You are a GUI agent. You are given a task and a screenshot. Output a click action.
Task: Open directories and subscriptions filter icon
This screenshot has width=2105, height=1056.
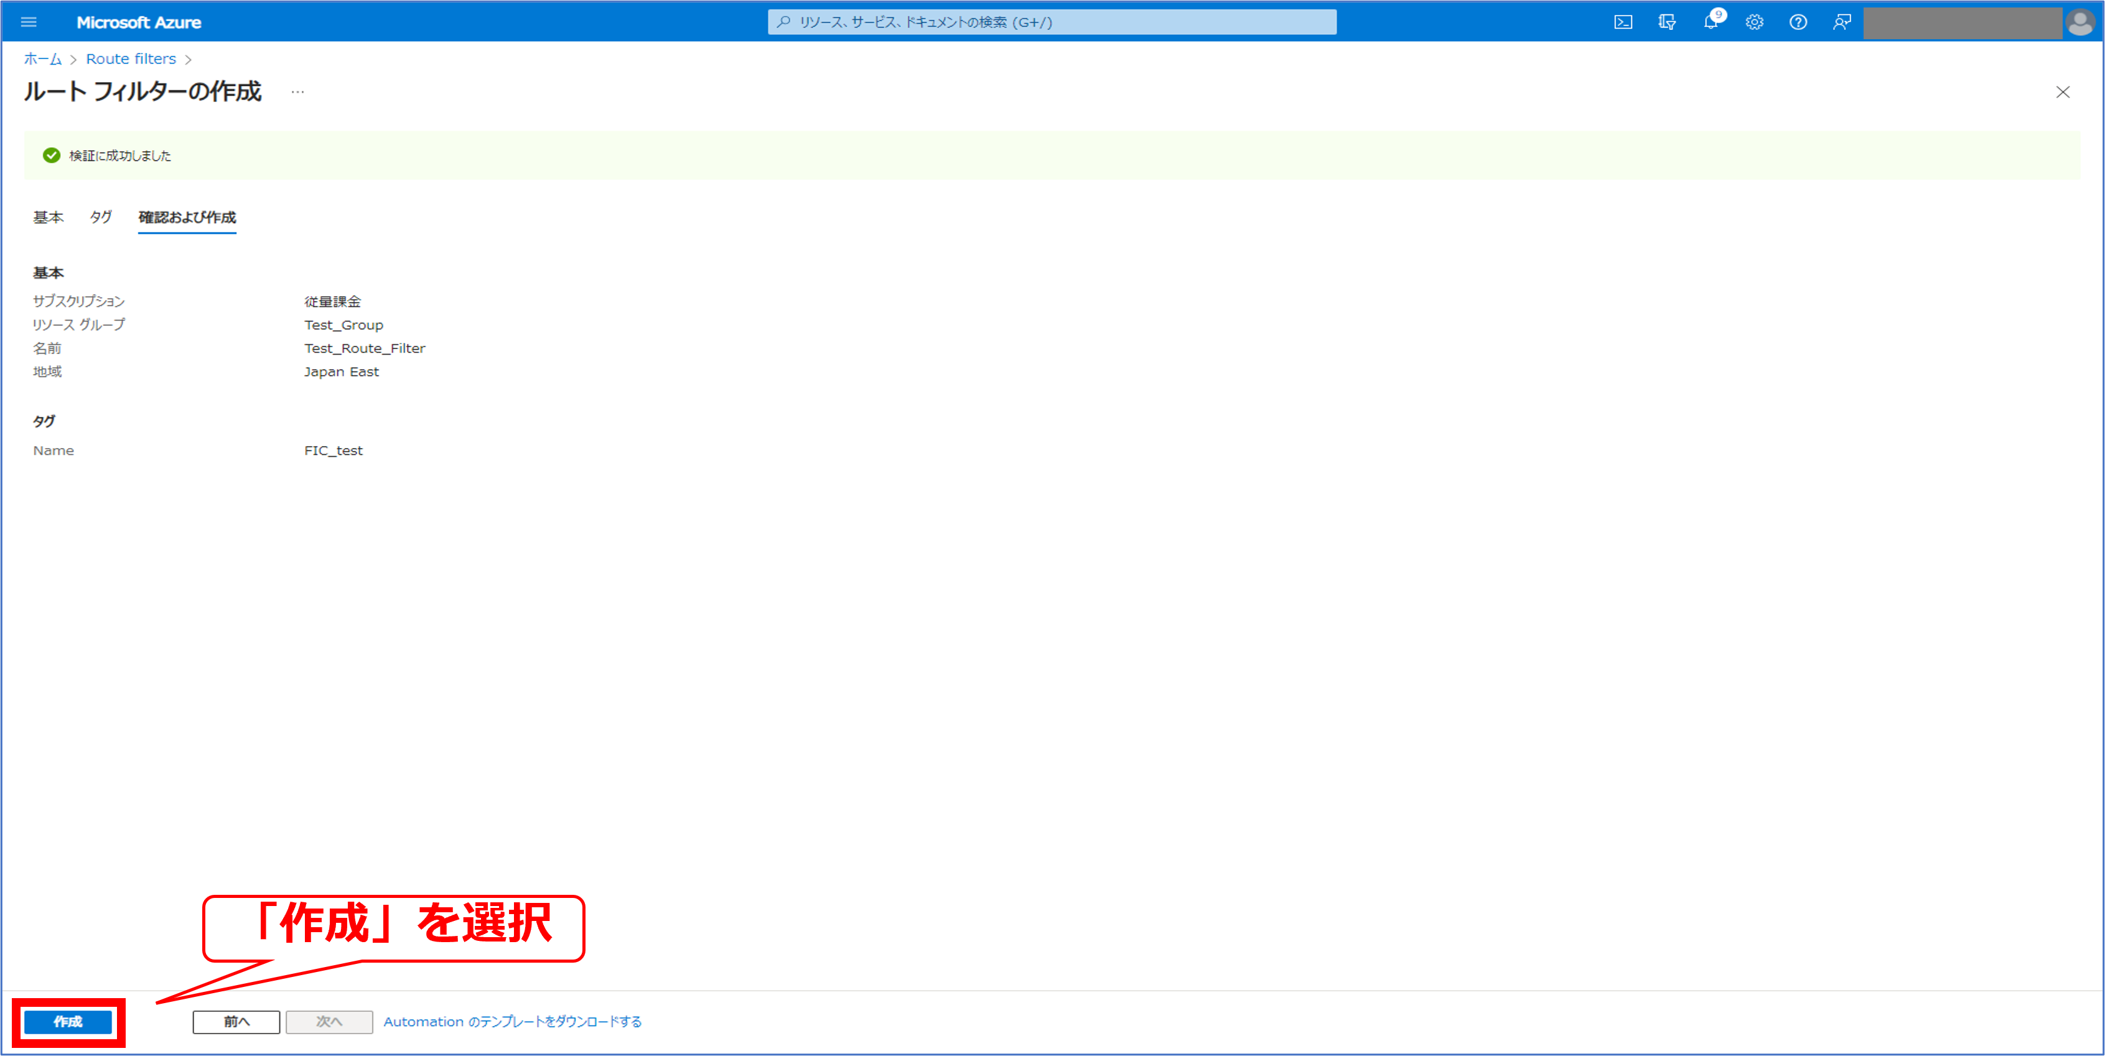[1667, 22]
